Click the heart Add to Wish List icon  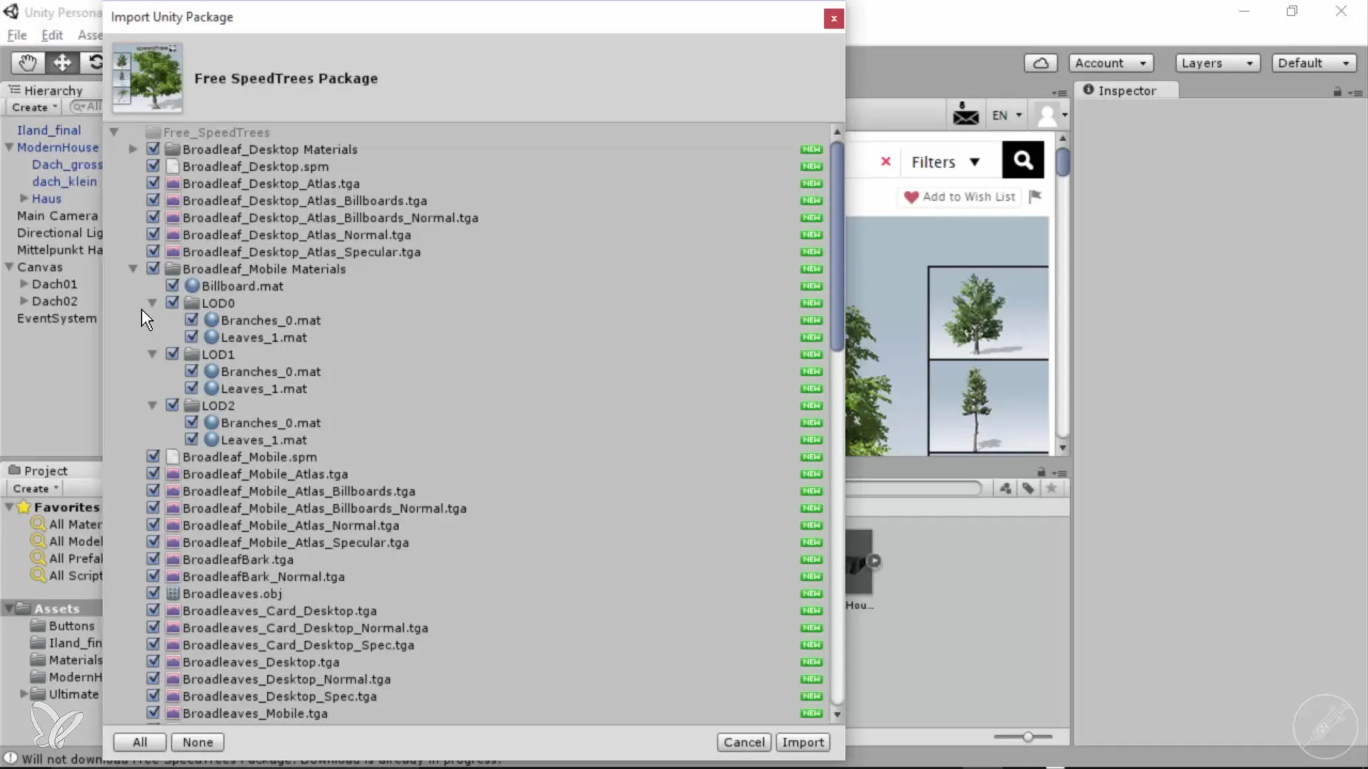(x=911, y=197)
